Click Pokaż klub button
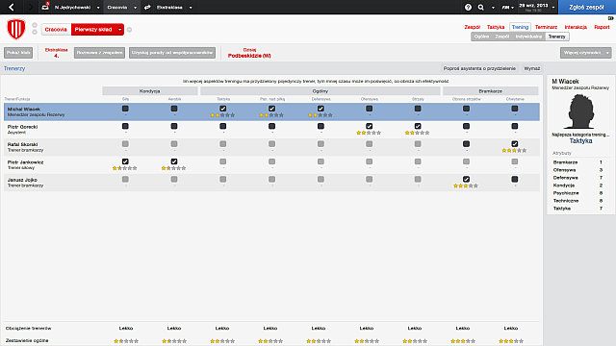This screenshot has width=616, height=346. click(x=18, y=53)
